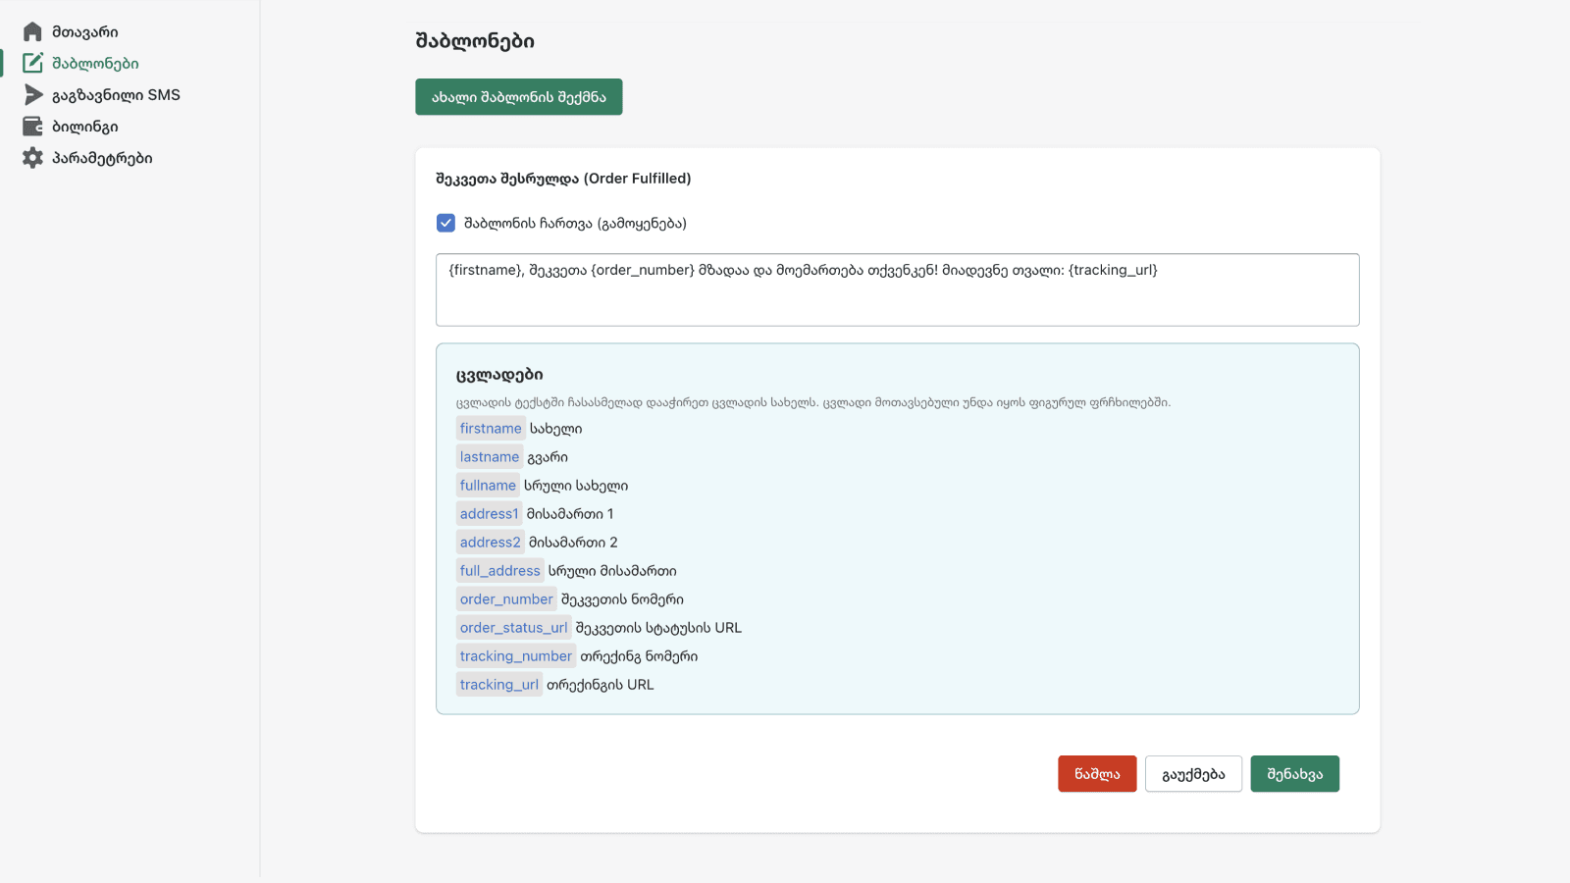1570x883 pixels.
Task: Go to the ბილინგი menu item
Action: coord(85,127)
